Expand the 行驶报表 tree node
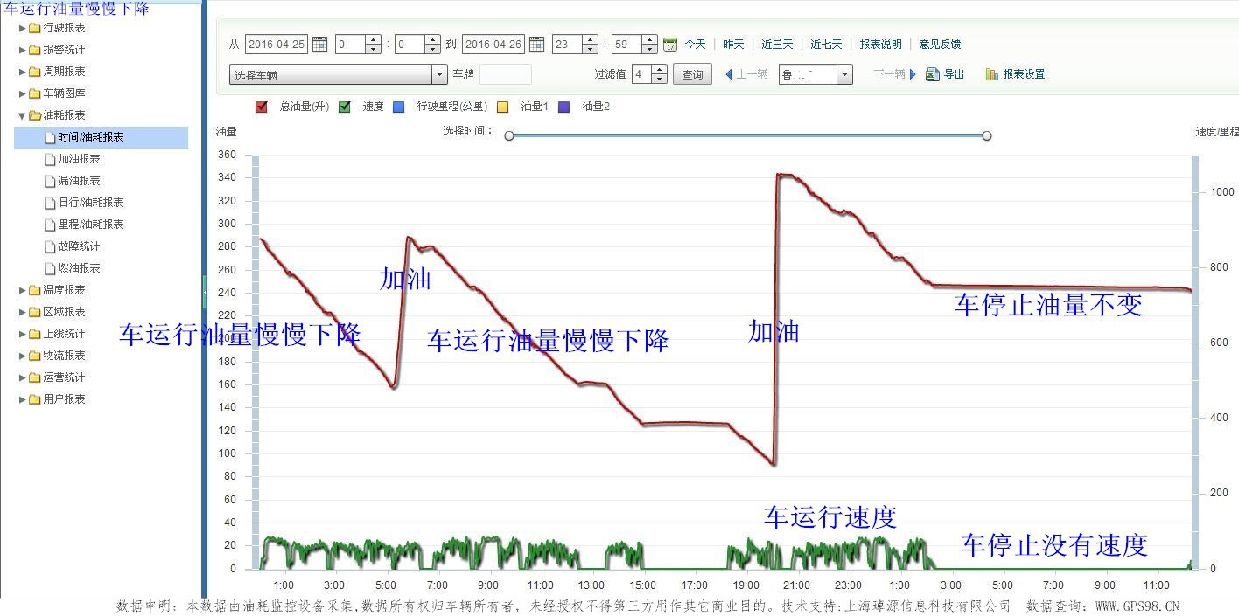Screen dimensions: 1239x616 point(23,28)
